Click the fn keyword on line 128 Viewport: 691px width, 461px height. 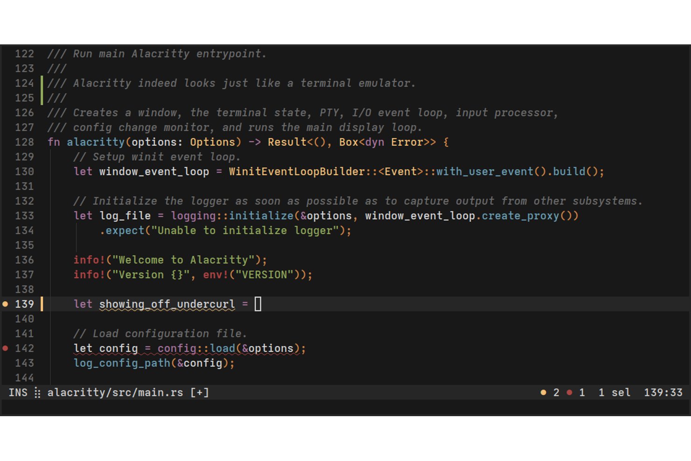point(54,142)
